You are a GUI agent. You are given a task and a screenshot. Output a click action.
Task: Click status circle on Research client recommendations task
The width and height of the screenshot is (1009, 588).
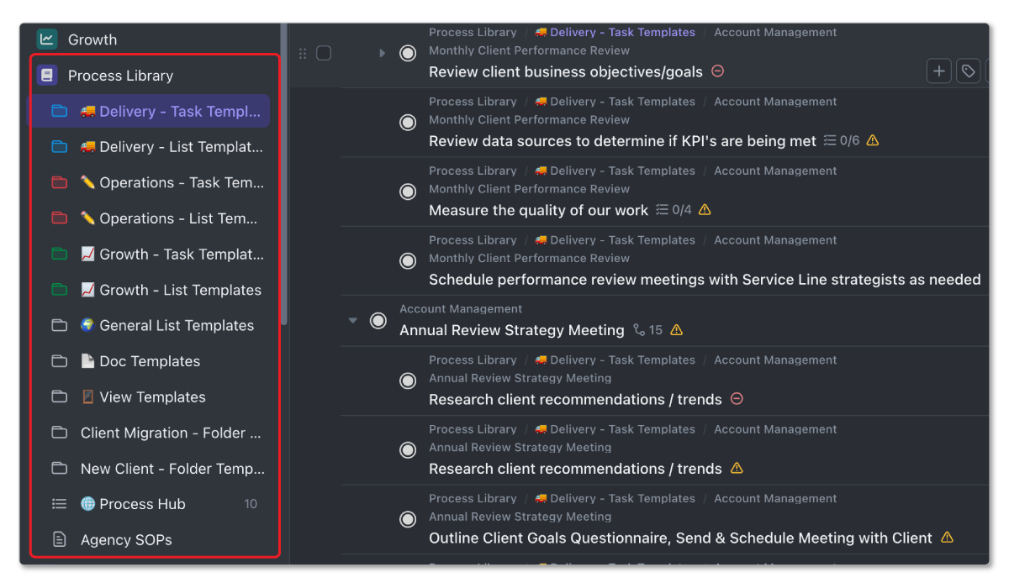pyautogui.click(x=408, y=381)
